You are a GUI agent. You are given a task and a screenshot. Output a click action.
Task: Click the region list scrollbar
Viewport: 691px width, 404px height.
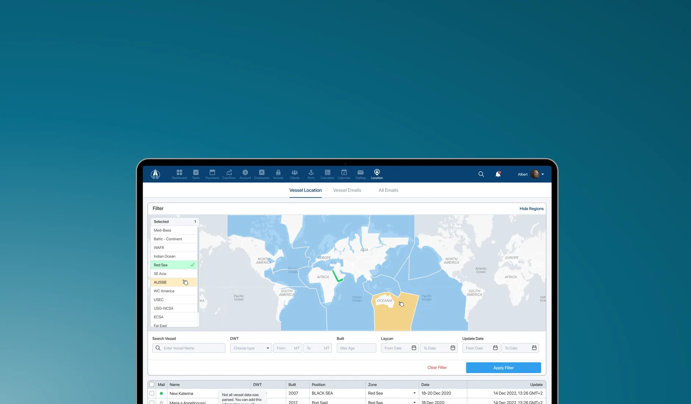pyautogui.click(x=198, y=270)
